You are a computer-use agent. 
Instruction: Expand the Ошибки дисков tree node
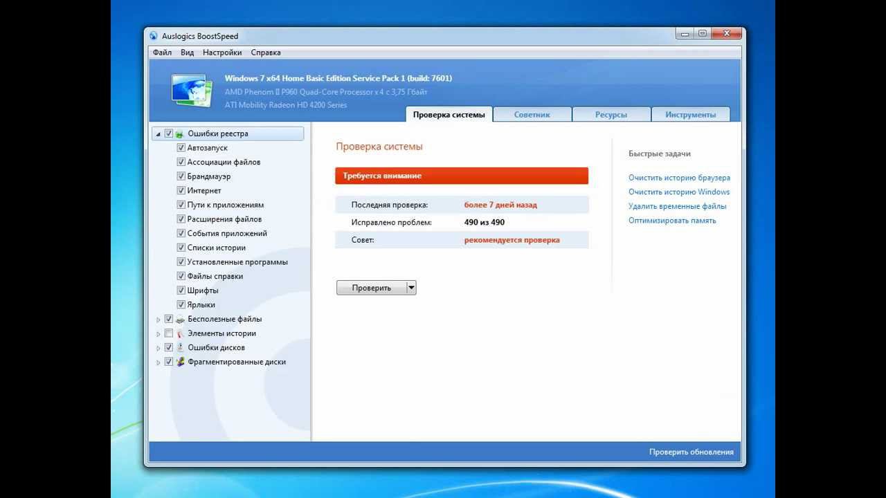pos(159,348)
